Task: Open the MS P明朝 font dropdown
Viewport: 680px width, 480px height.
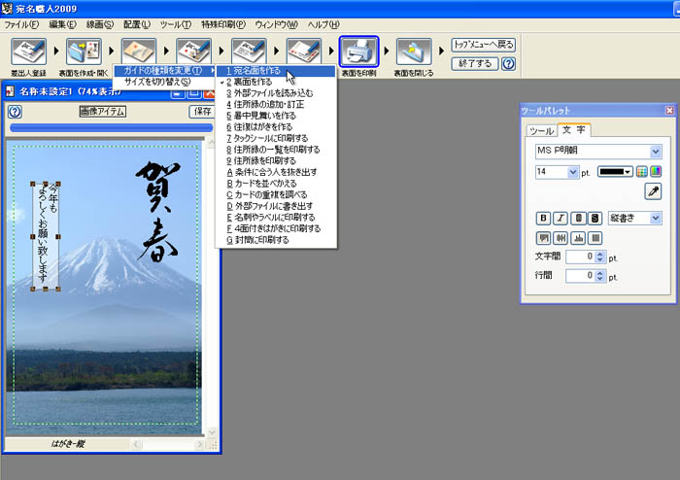Action: (x=656, y=152)
